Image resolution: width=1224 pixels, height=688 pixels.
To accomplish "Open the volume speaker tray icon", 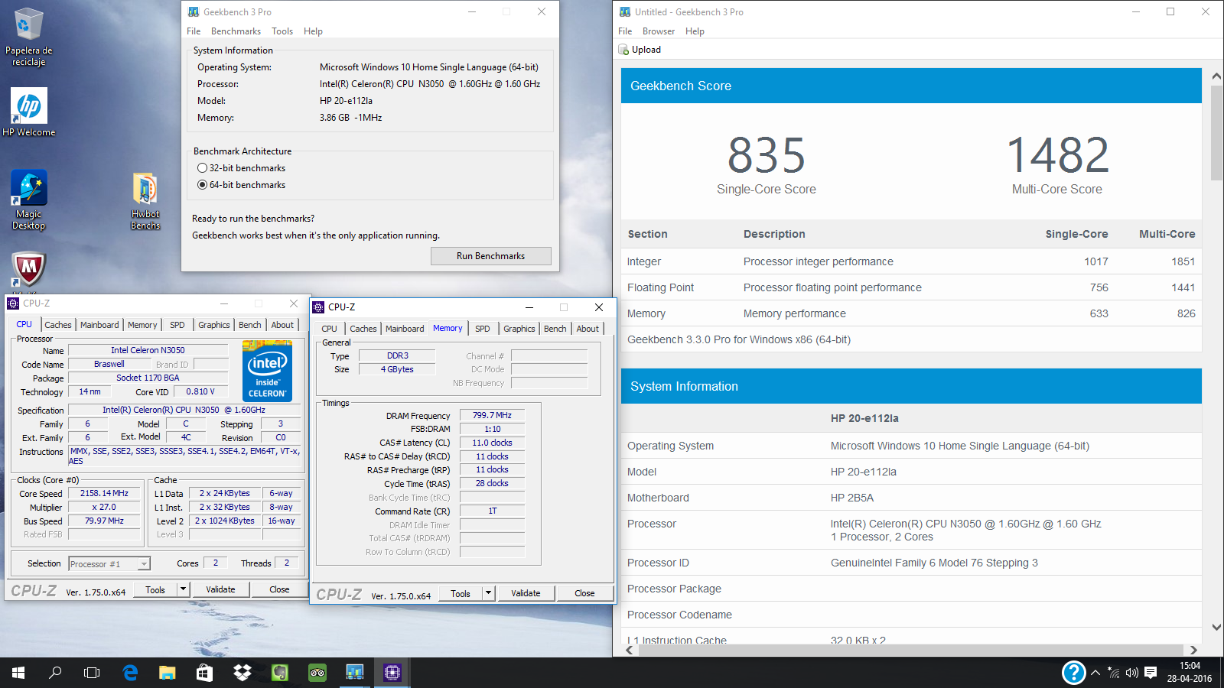I will [x=1132, y=673].
